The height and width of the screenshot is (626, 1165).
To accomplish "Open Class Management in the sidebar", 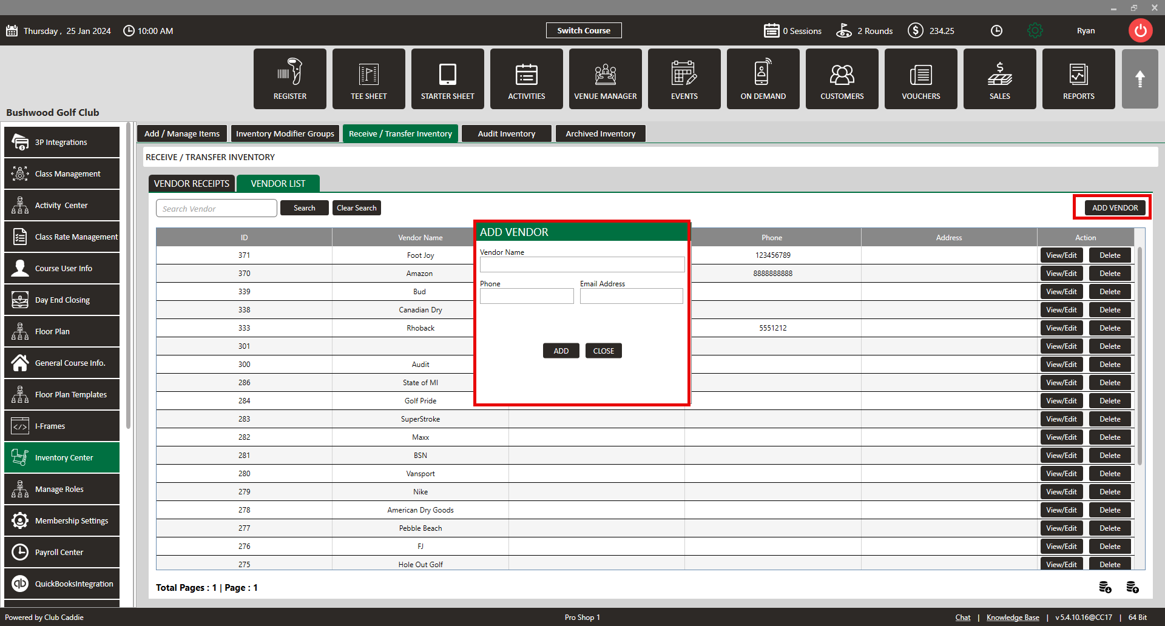I will click(x=62, y=173).
